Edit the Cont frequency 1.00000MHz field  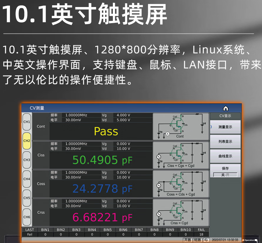76,115
